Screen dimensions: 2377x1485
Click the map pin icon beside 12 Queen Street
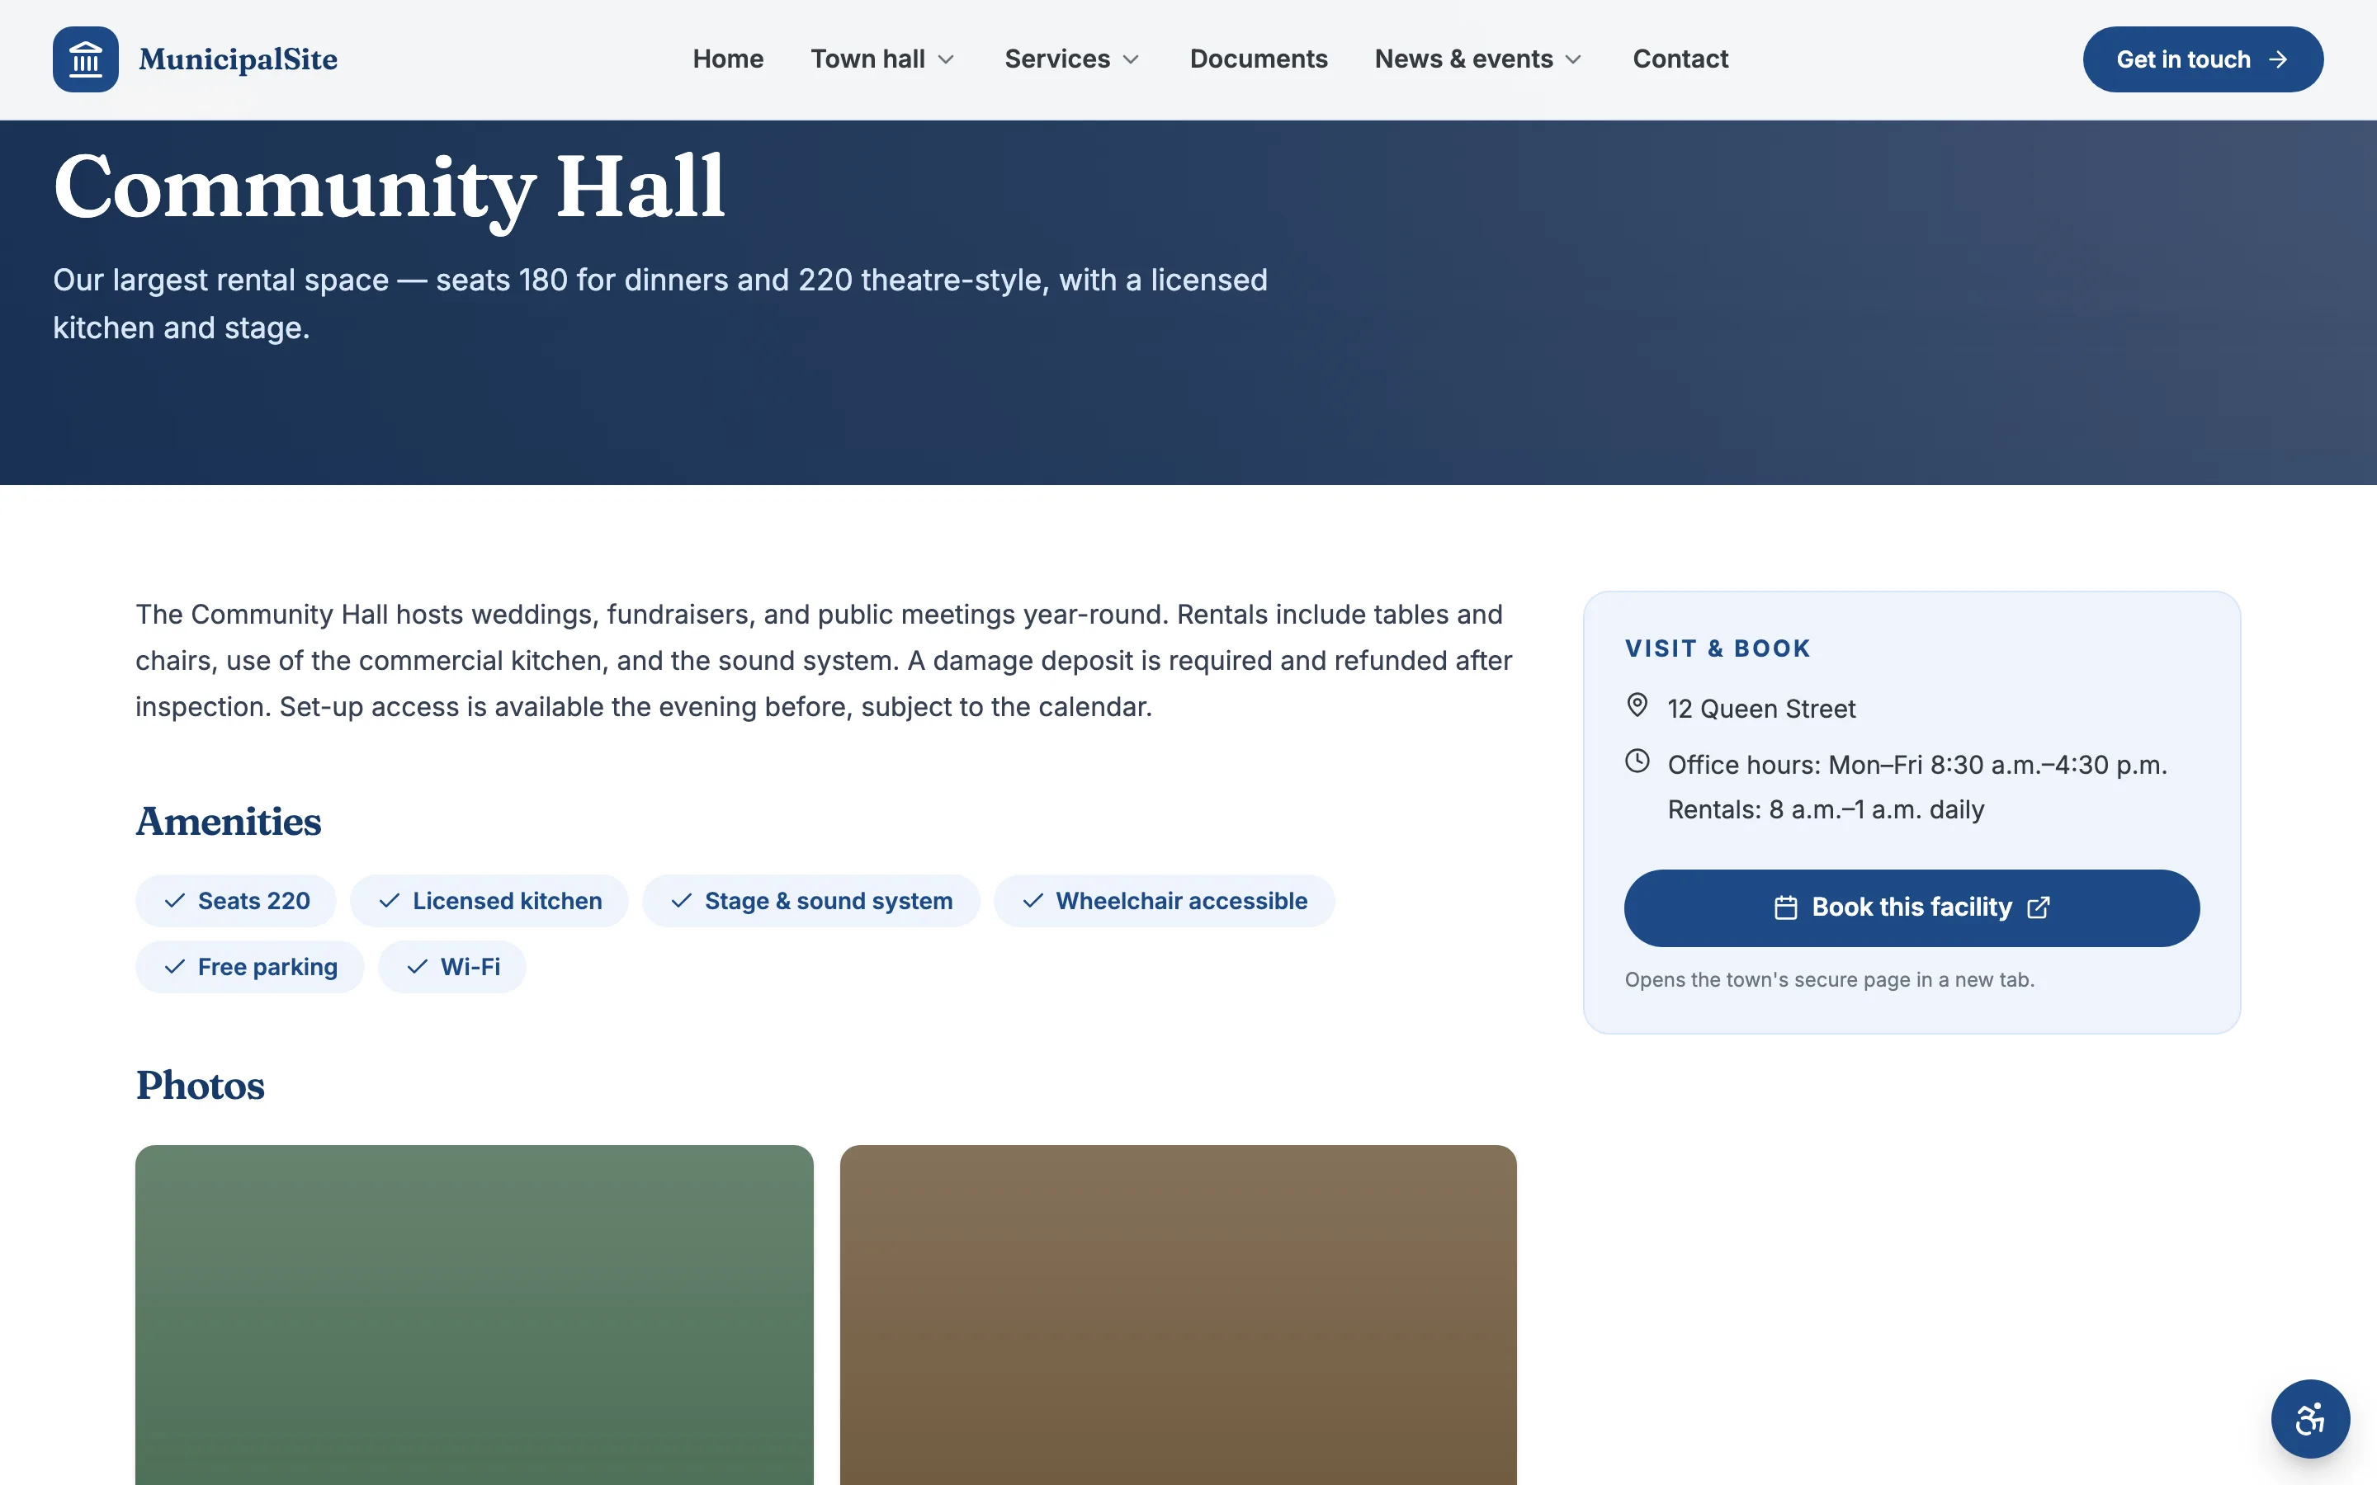pyautogui.click(x=1637, y=705)
